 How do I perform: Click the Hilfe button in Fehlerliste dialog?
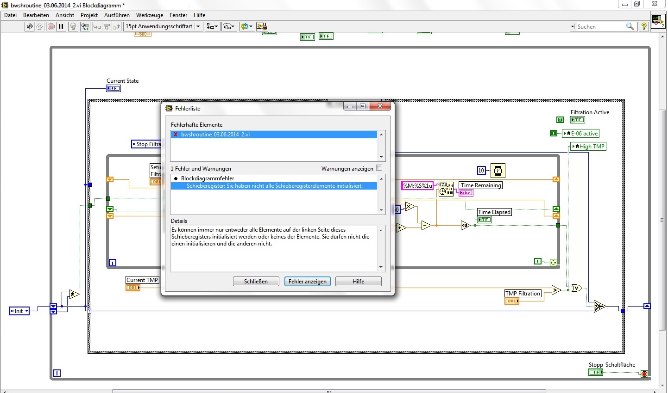point(359,281)
